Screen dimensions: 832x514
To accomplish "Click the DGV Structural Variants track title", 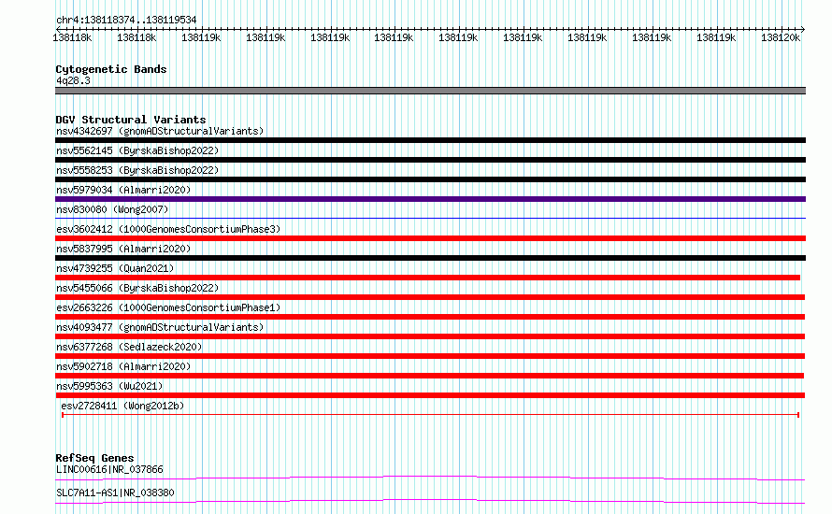I will click(x=131, y=120).
